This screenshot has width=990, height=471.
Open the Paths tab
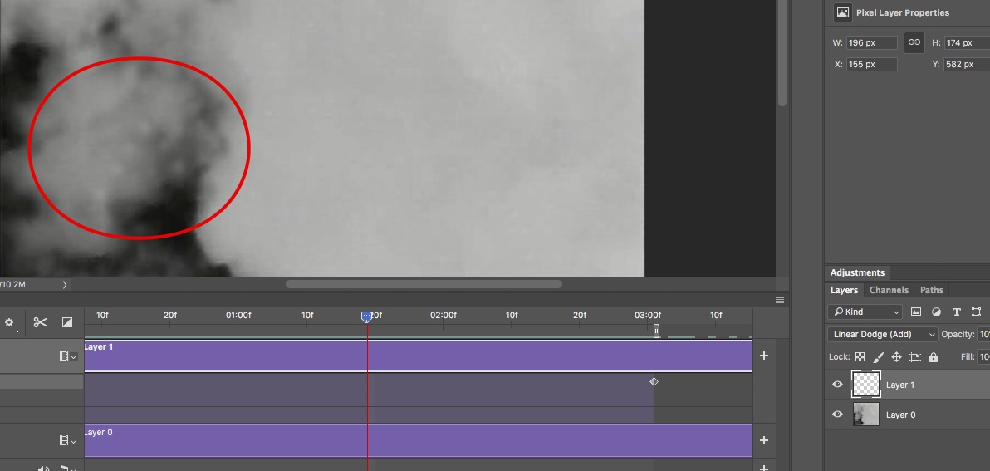click(931, 290)
